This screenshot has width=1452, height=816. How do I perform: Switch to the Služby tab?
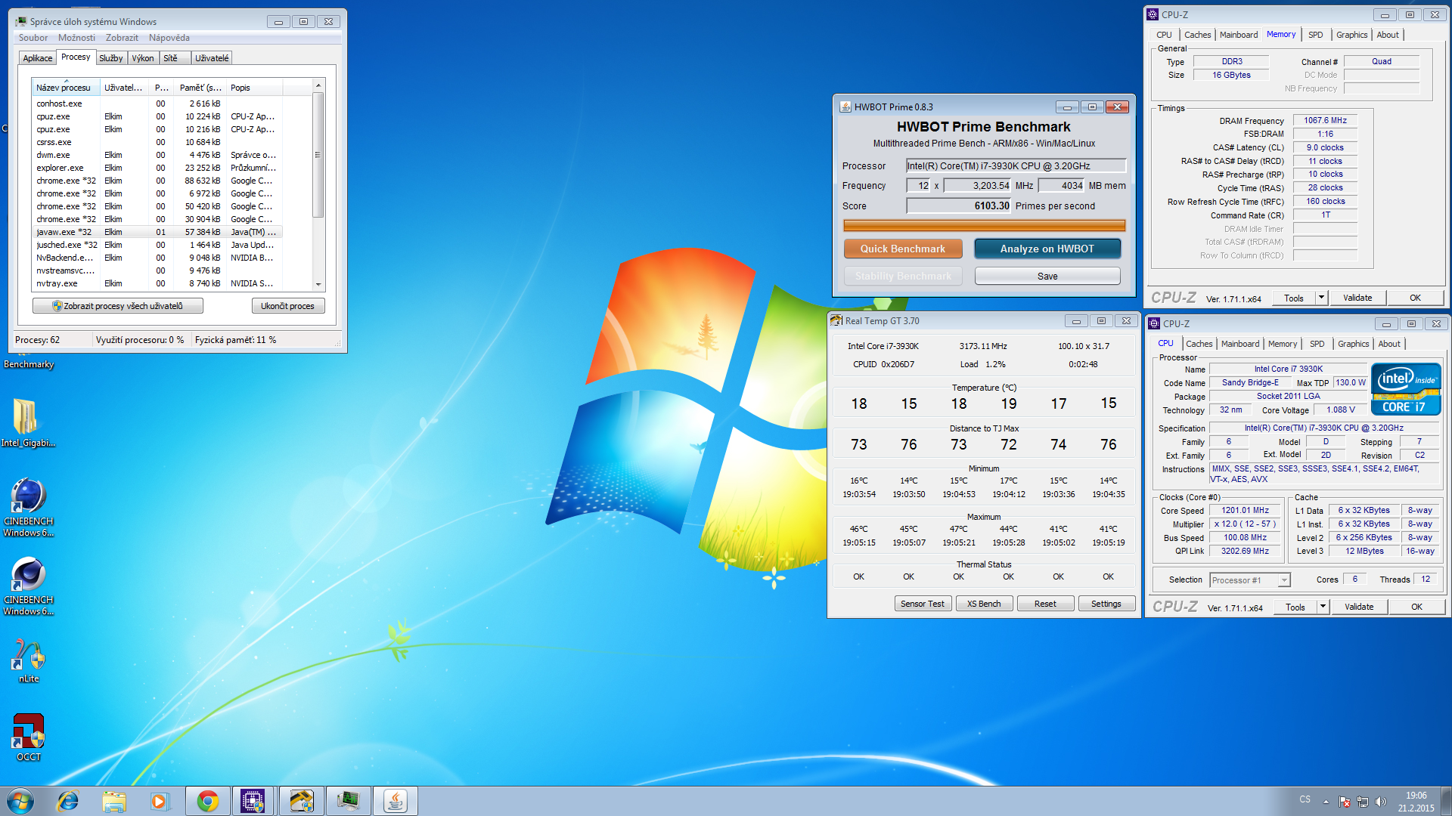(110, 58)
